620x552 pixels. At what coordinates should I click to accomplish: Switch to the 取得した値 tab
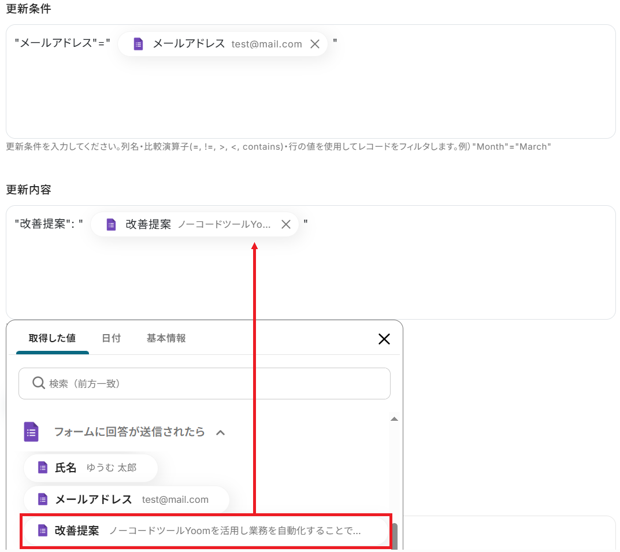[52, 338]
